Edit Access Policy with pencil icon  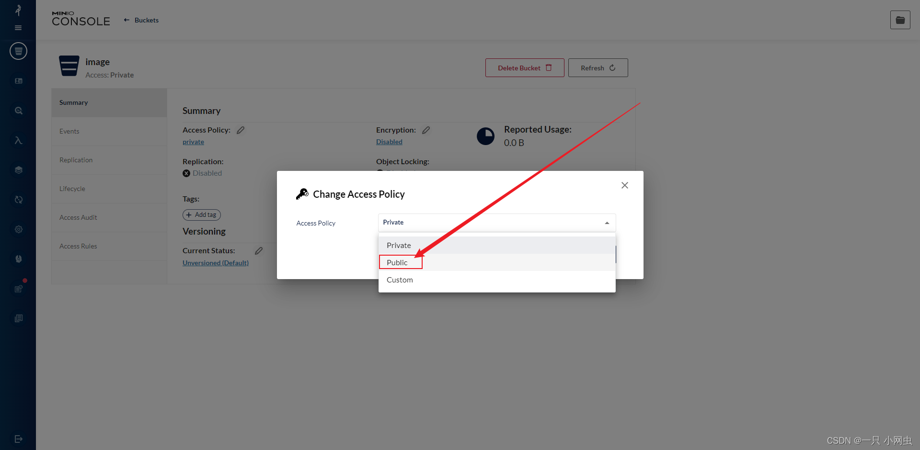[x=241, y=130]
